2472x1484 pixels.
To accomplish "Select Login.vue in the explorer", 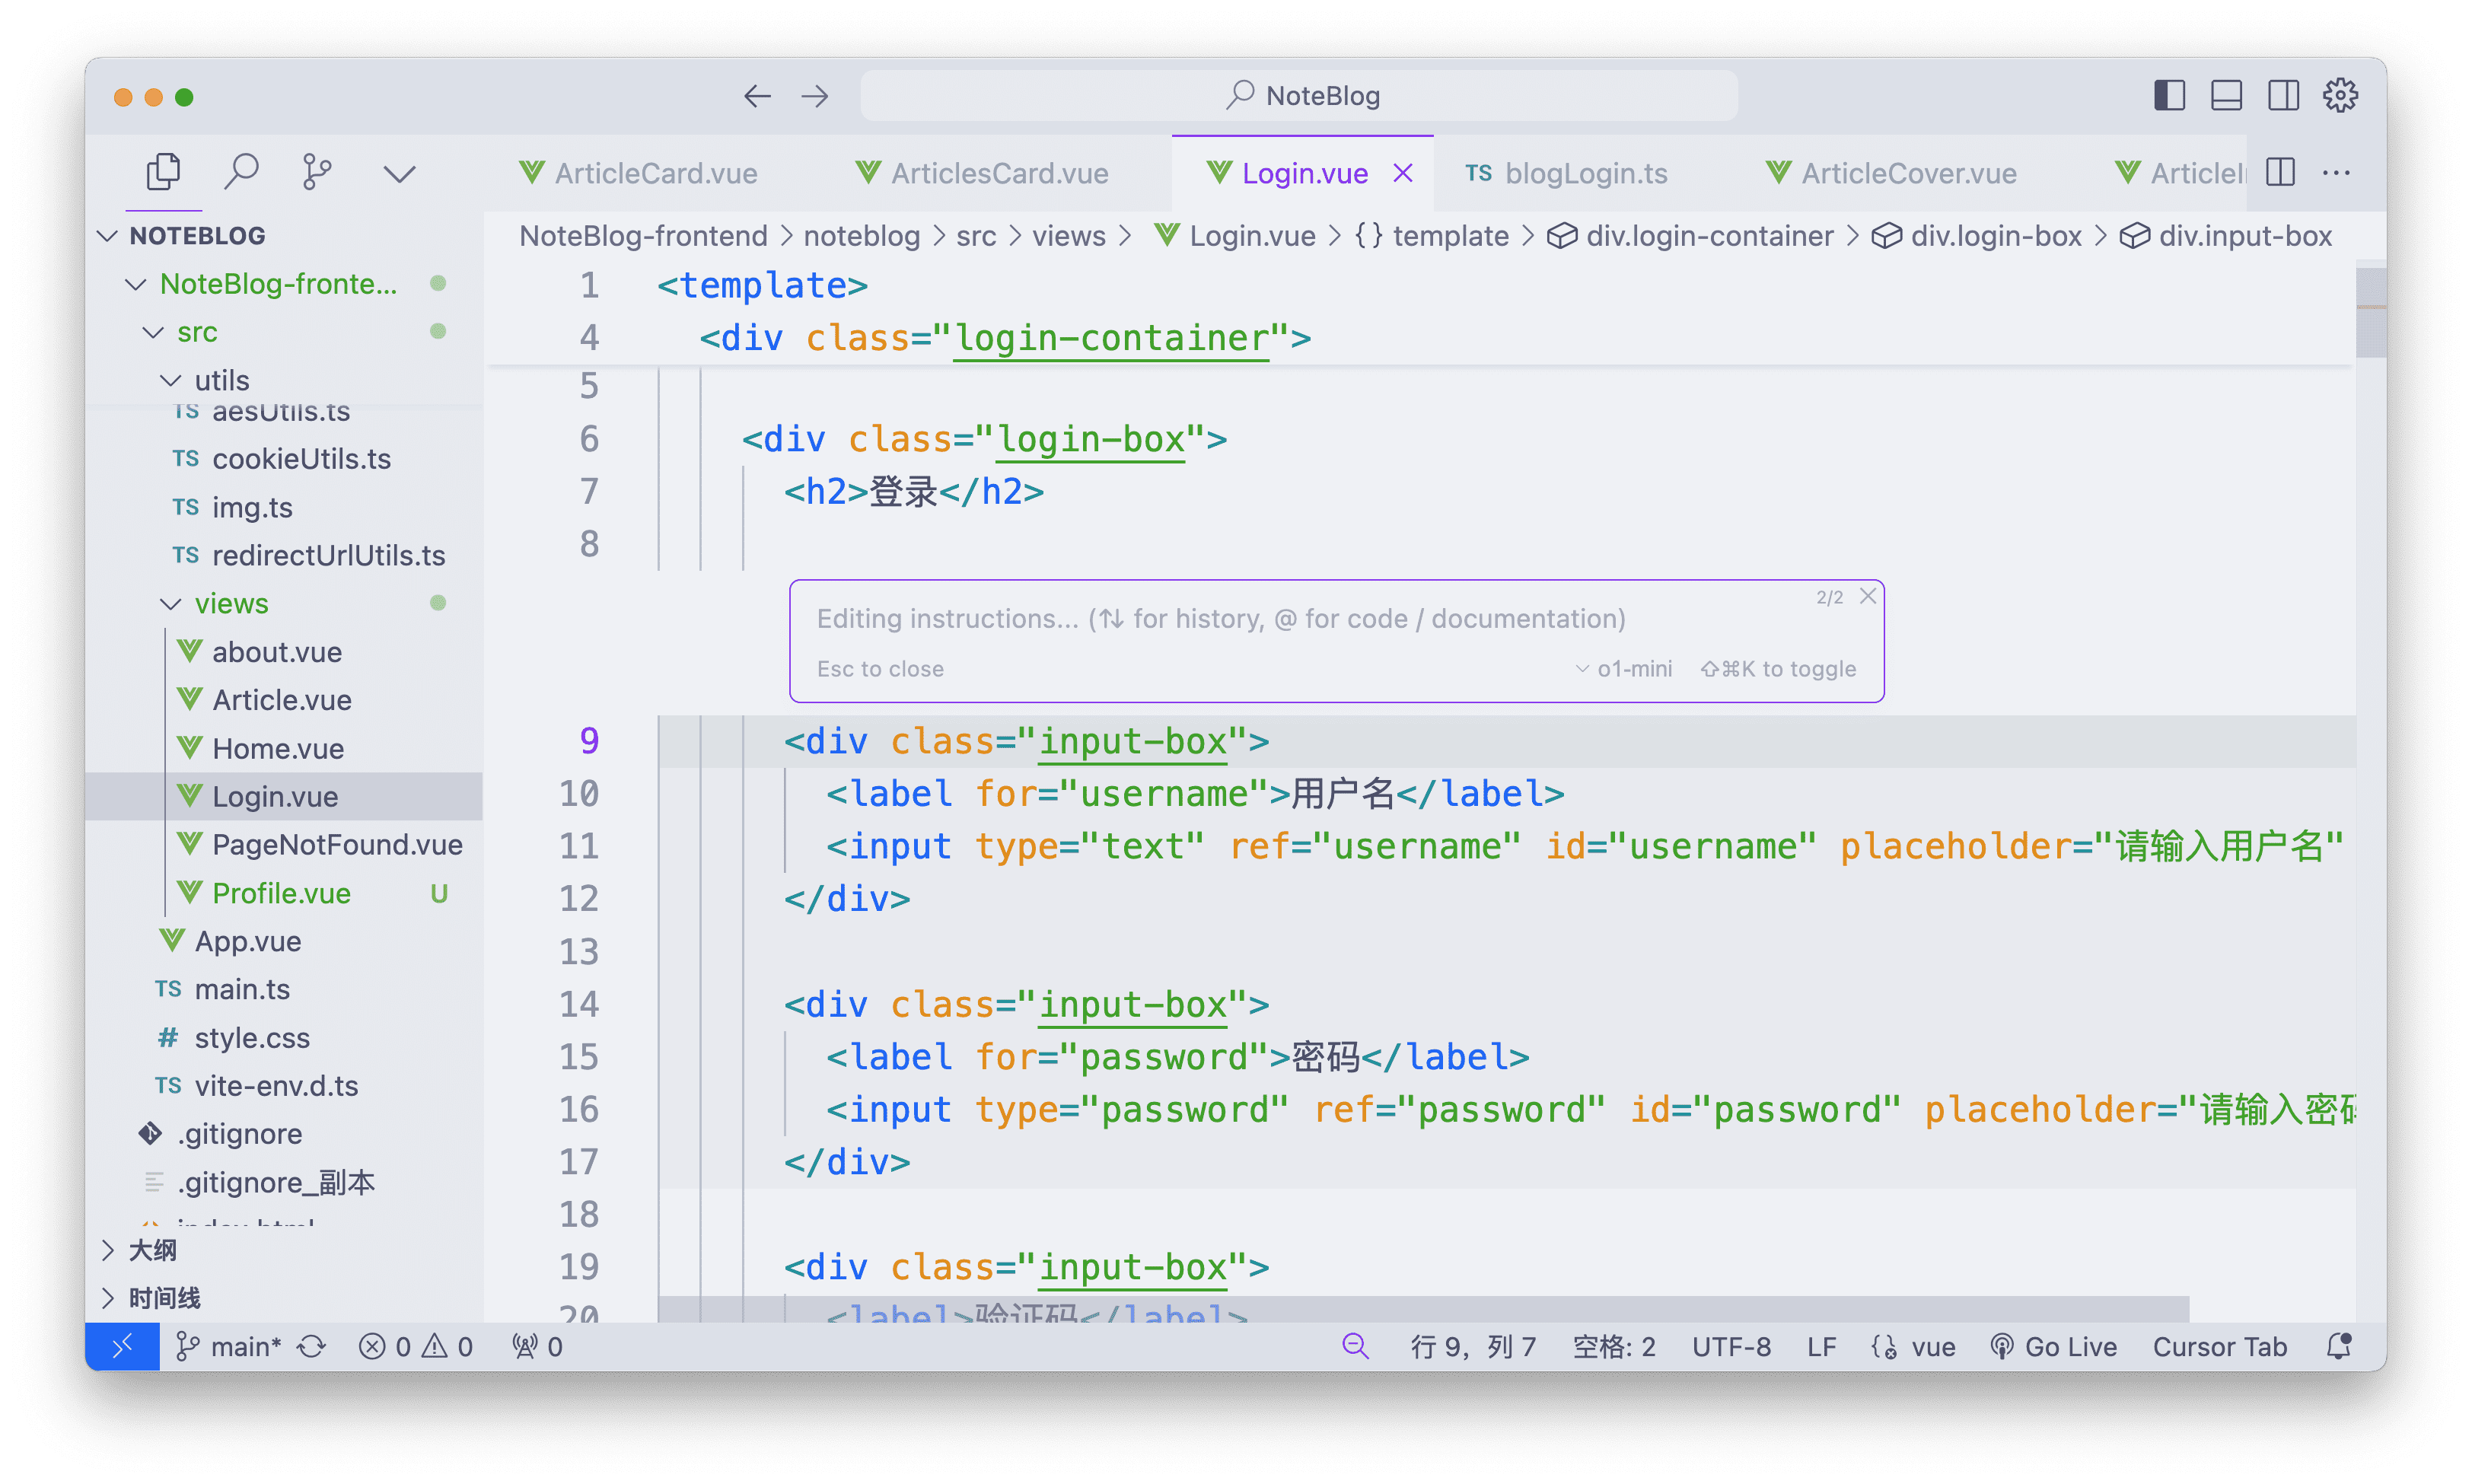I will pos(284,797).
